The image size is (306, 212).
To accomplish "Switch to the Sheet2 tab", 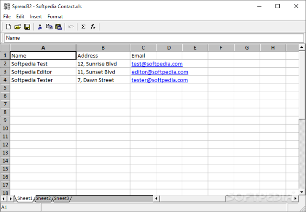I will pyautogui.click(x=43, y=199).
